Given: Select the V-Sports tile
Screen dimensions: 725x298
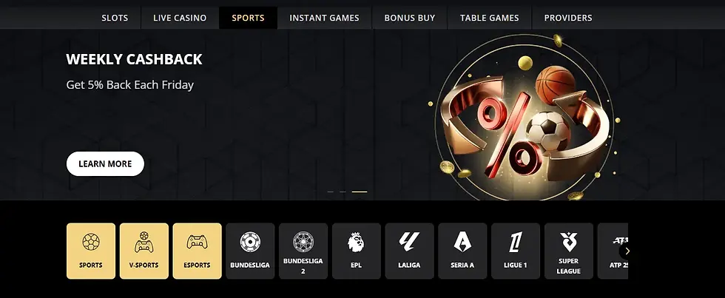Looking at the screenshot, I should tap(144, 251).
